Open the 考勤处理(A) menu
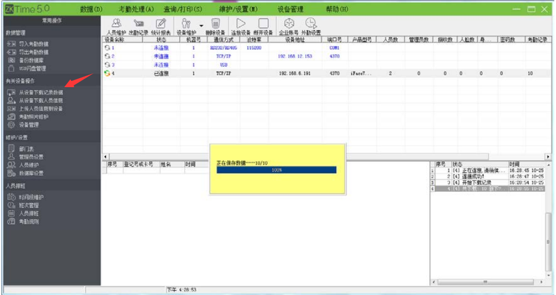The width and height of the screenshot is (556, 295). (x=136, y=9)
